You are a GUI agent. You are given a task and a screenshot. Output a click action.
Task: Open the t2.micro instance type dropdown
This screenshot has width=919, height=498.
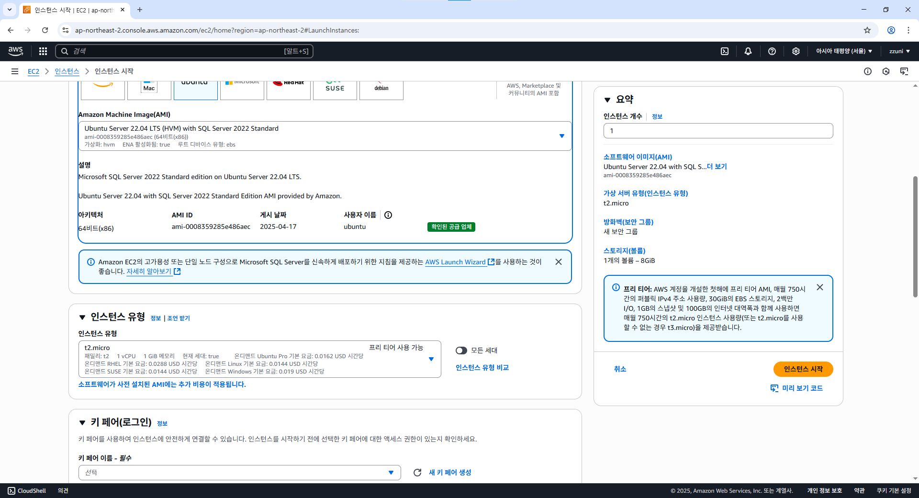point(259,359)
